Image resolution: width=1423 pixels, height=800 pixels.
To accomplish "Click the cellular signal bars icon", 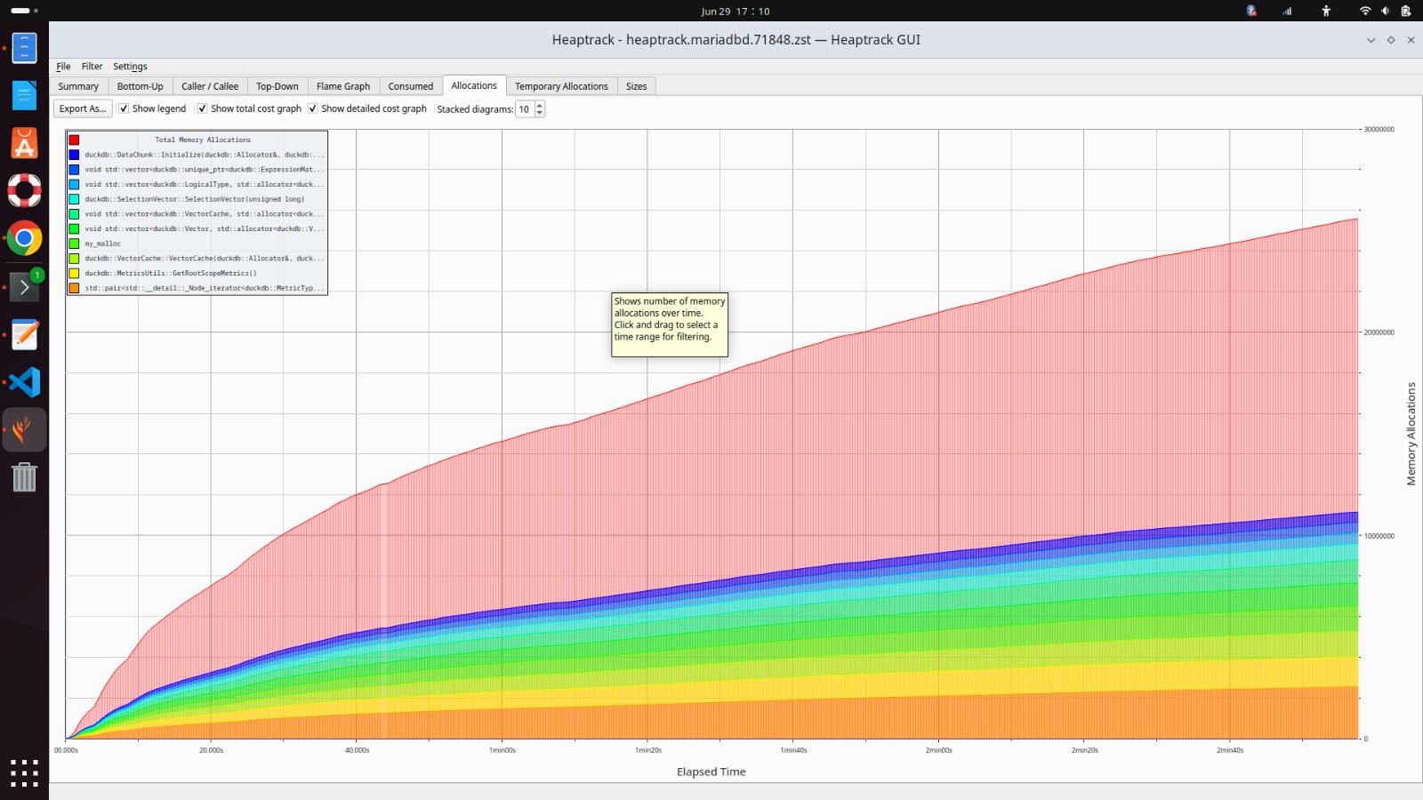I will pos(1287,11).
